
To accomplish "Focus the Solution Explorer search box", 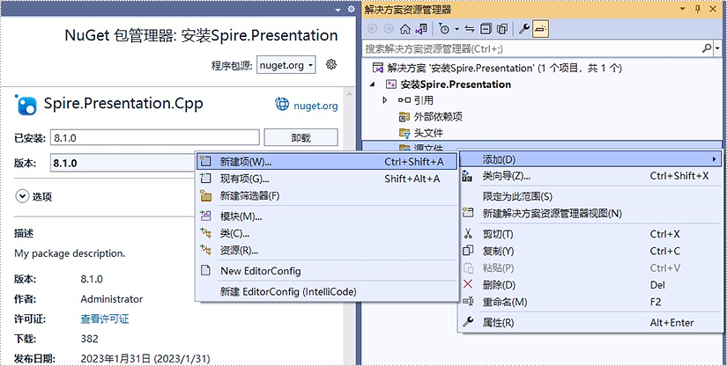I will pos(532,48).
